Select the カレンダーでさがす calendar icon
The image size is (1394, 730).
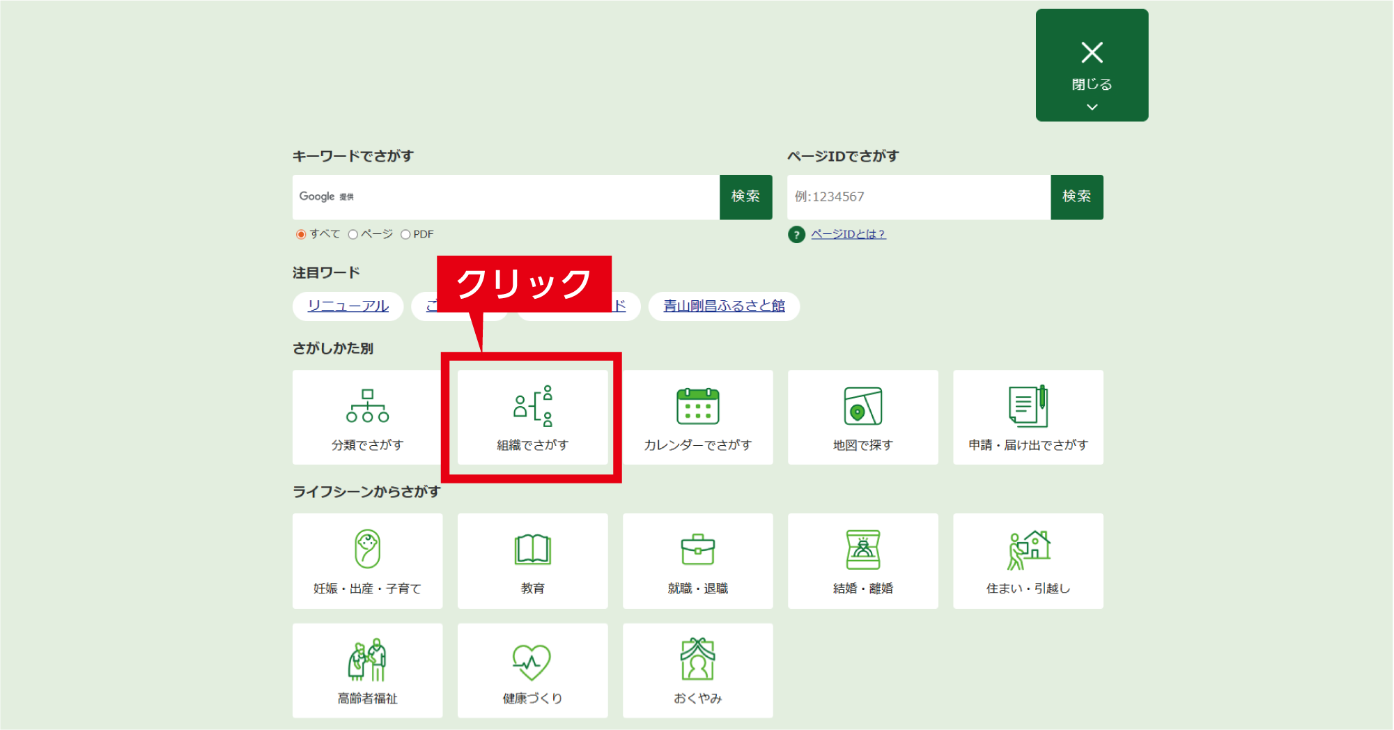pyautogui.click(x=697, y=417)
